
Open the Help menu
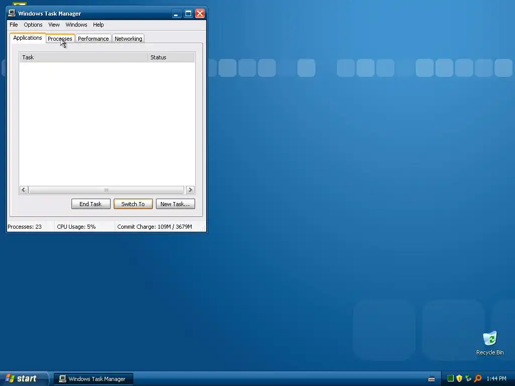[98, 25]
